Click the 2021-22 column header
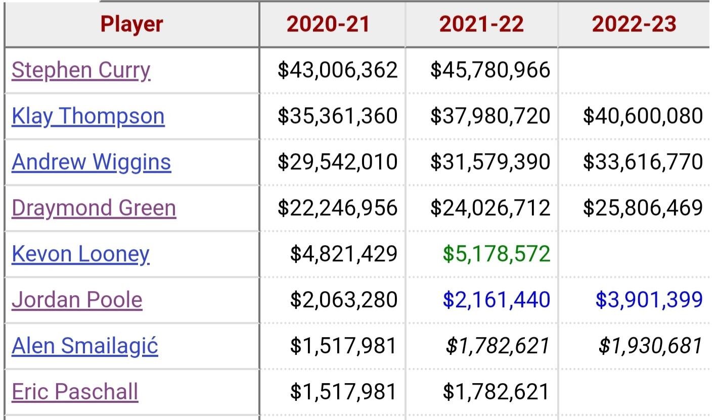This screenshot has width=719, height=420. coord(482,24)
